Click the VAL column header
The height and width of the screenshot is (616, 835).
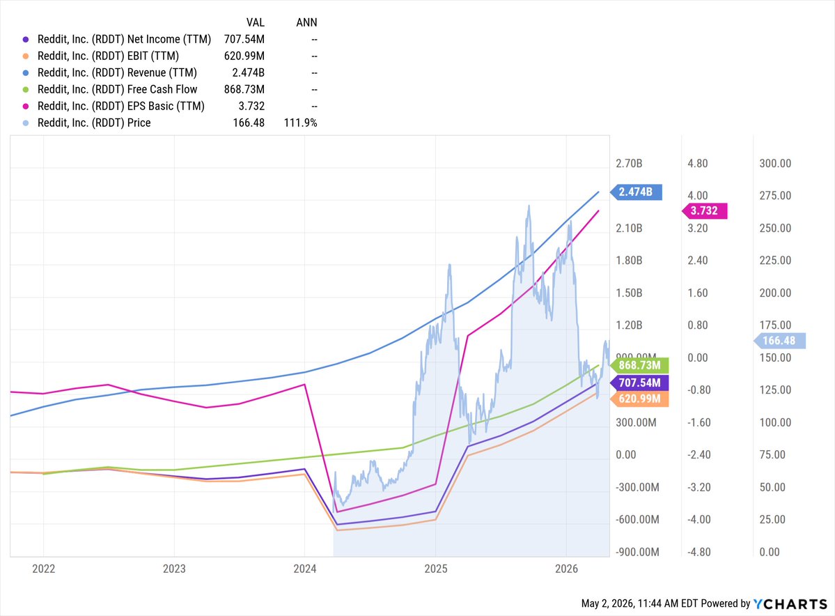[255, 22]
